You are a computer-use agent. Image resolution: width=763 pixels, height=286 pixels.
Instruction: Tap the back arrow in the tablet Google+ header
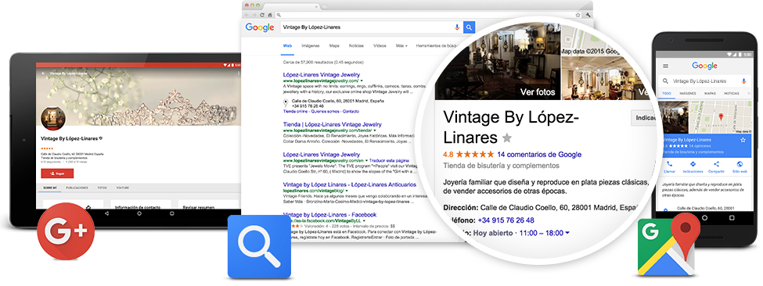pos(43,73)
